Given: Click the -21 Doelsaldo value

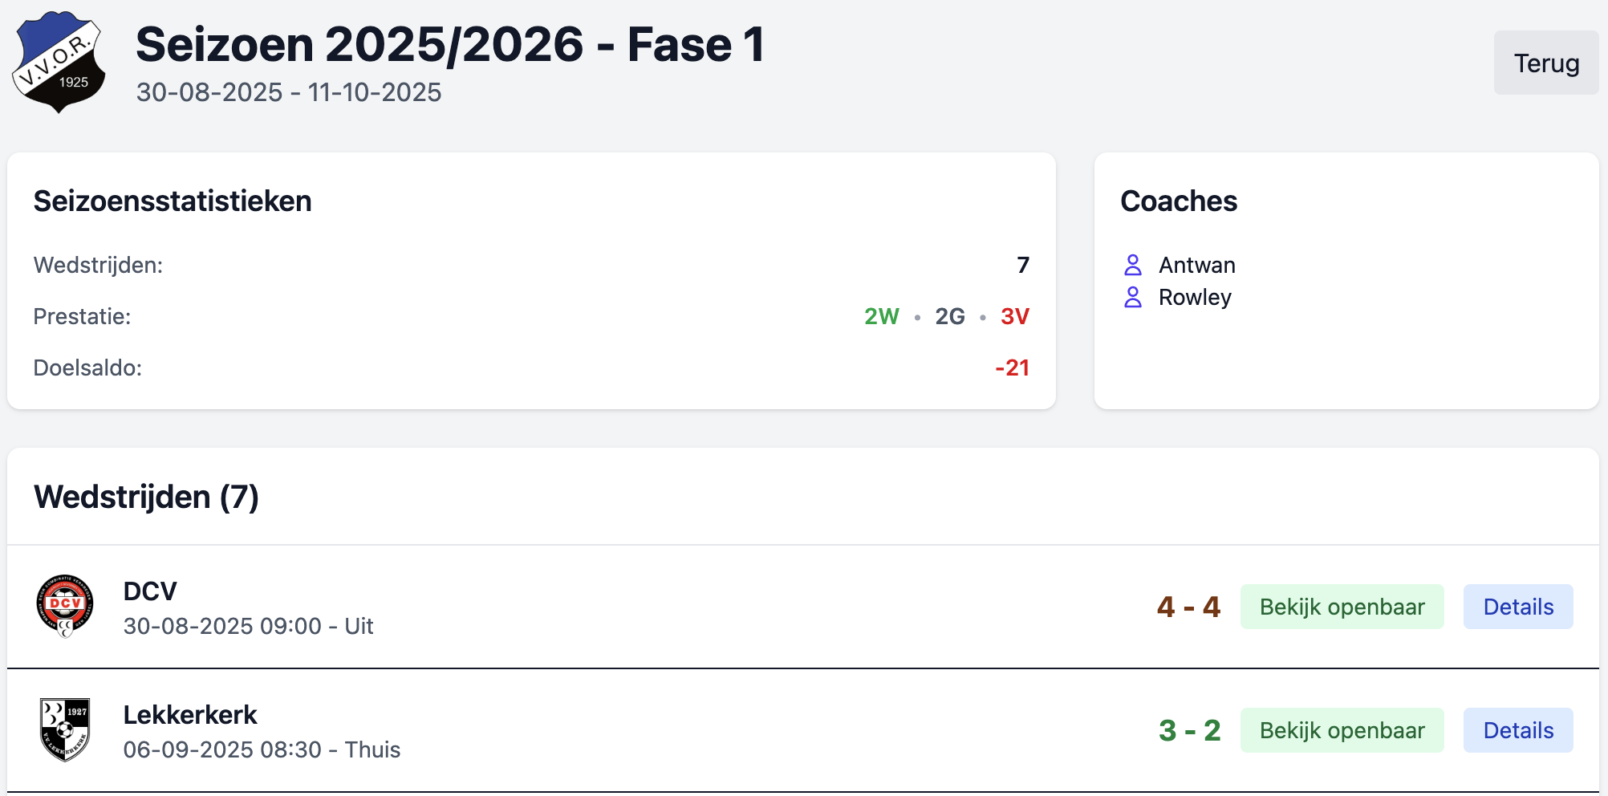Looking at the screenshot, I should pyautogui.click(x=1012, y=368).
